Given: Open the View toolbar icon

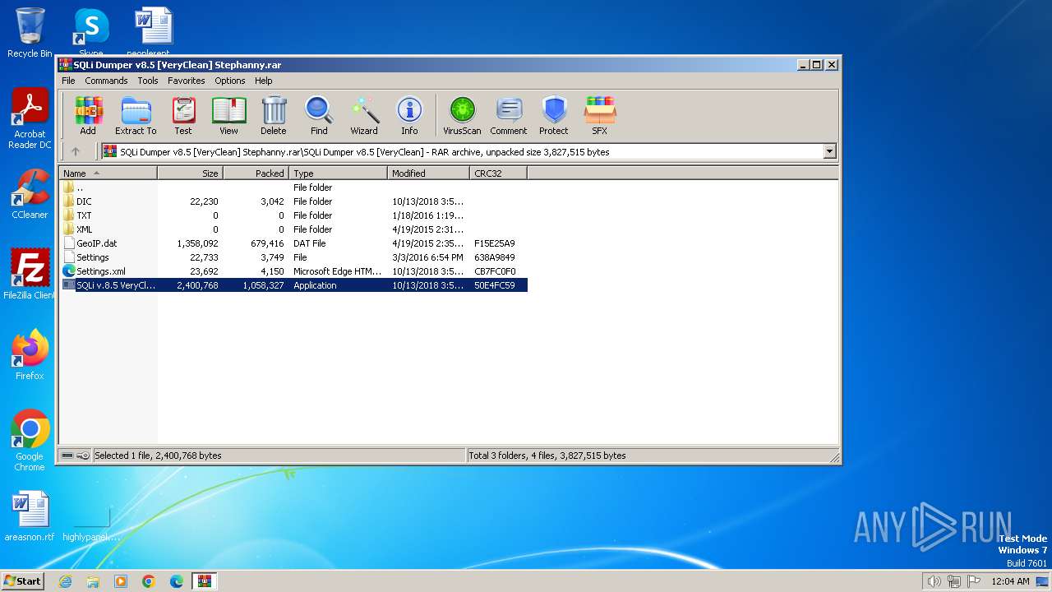Looking at the screenshot, I should pos(228,115).
